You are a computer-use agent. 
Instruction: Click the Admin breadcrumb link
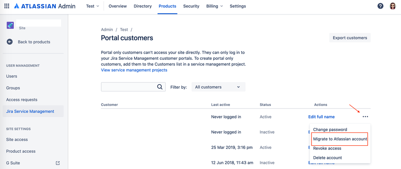(x=107, y=30)
